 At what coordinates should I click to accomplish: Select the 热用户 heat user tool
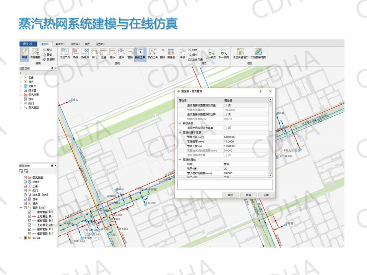click(85, 53)
